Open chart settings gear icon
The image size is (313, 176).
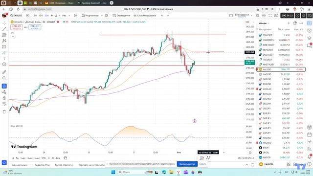coord(264,15)
